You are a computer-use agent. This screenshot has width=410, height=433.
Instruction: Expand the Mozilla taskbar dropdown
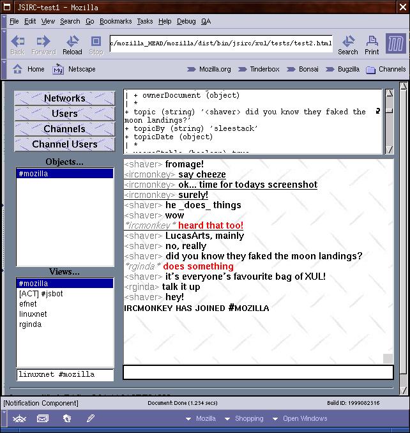(x=201, y=419)
